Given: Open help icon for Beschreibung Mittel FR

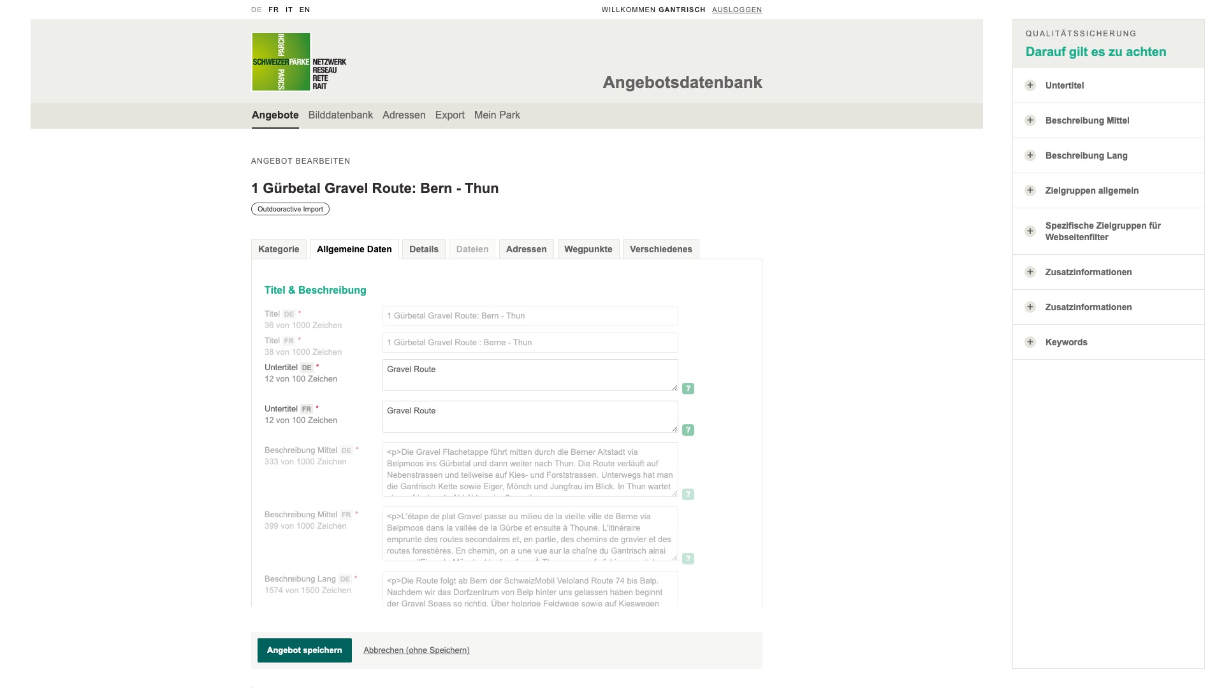Looking at the screenshot, I should (688, 559).
